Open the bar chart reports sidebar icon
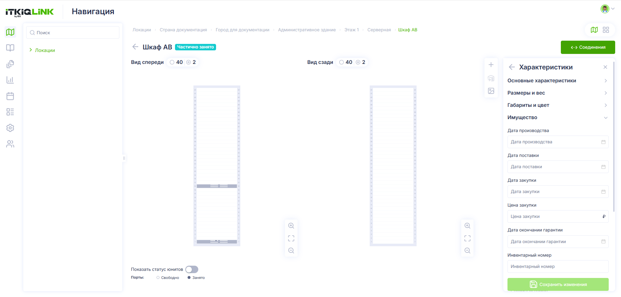The image size is (621, 297). tap(10, 80)
